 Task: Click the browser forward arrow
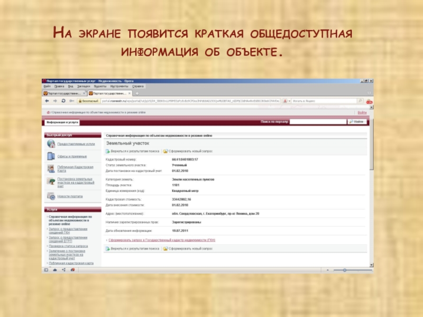click(55, 101)
